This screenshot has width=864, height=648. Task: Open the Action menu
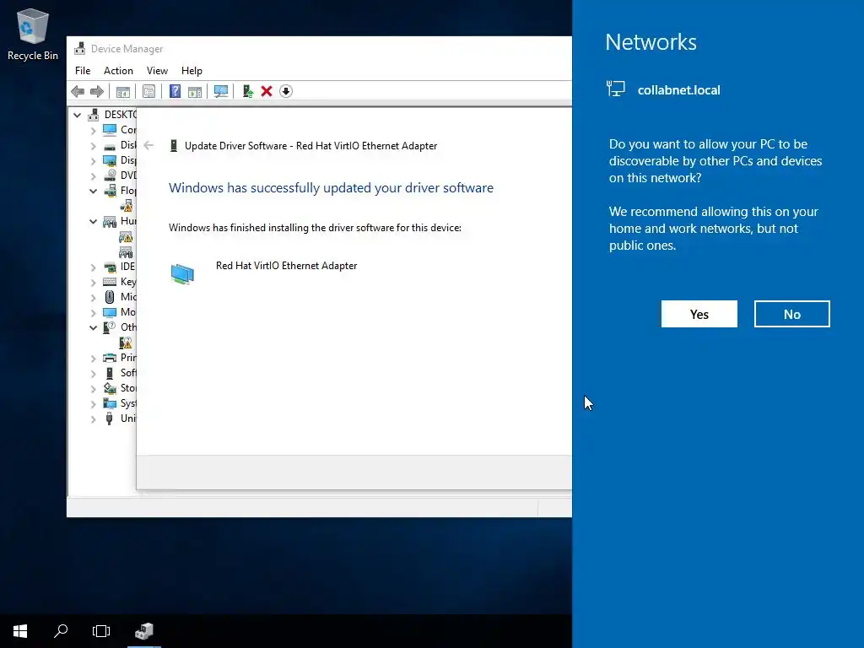(x=118, y=71)
